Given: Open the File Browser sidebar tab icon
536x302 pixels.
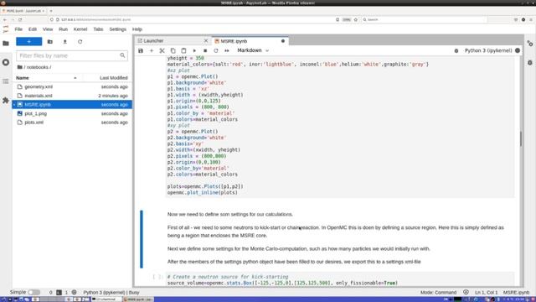Looking at the screenshot, I should (x=6, y=43).
